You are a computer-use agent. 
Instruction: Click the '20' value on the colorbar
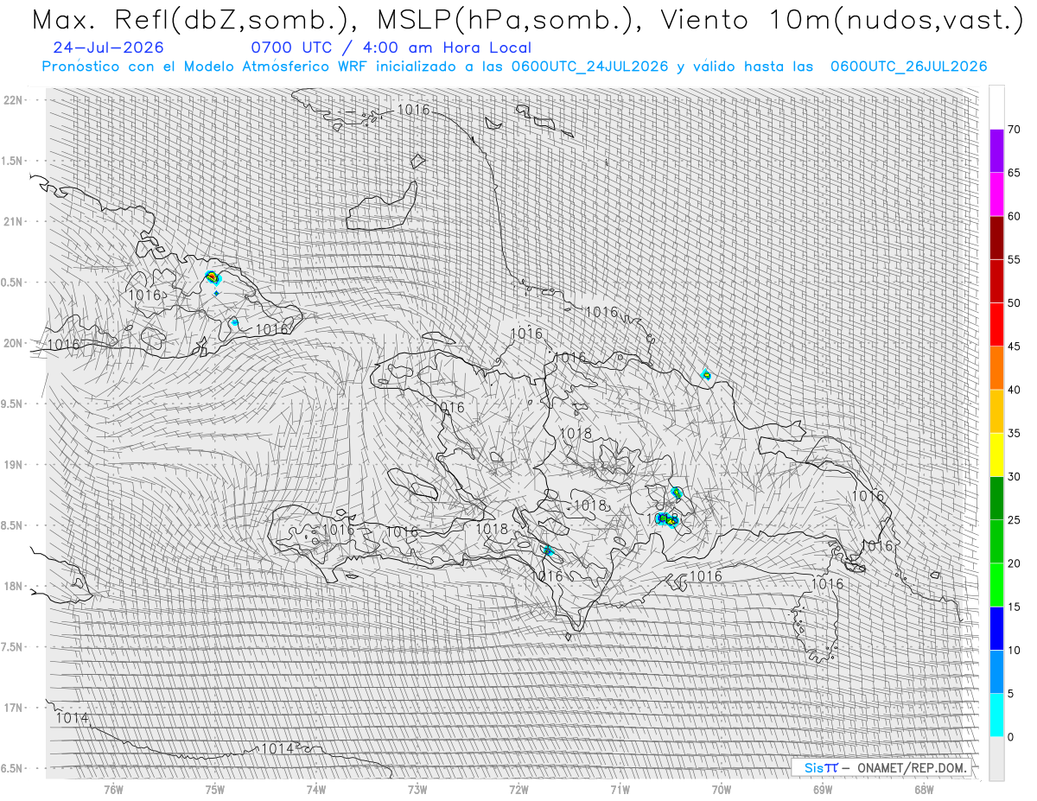click(1013, 563)
